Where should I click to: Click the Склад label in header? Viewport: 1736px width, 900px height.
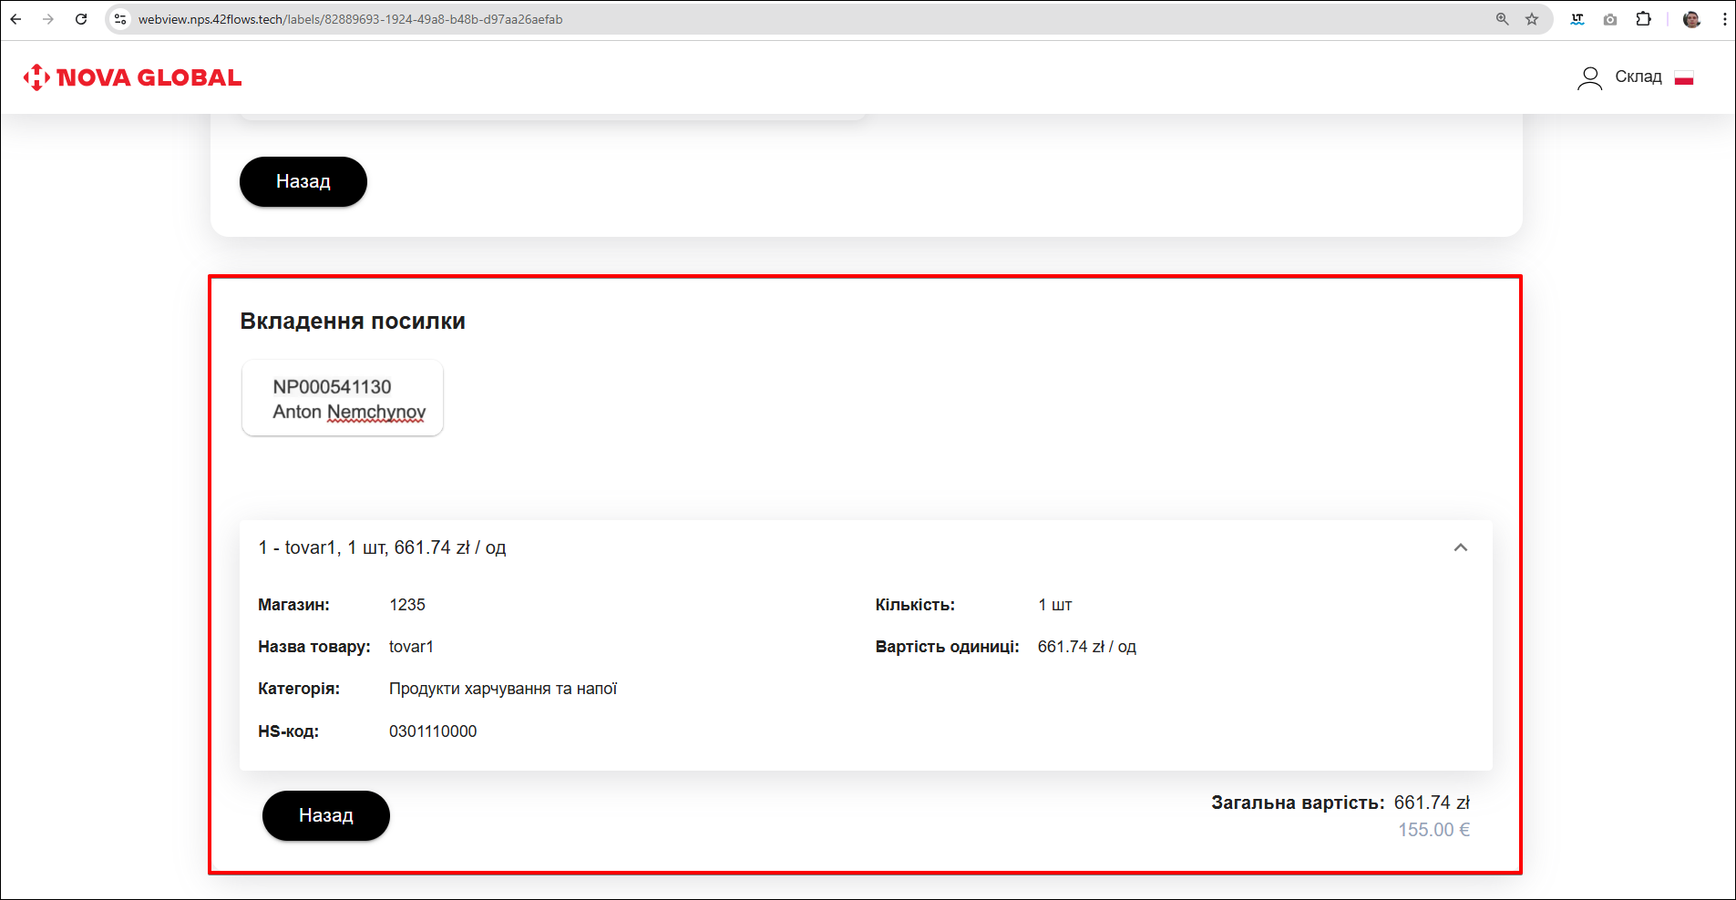click(1638, 77)
